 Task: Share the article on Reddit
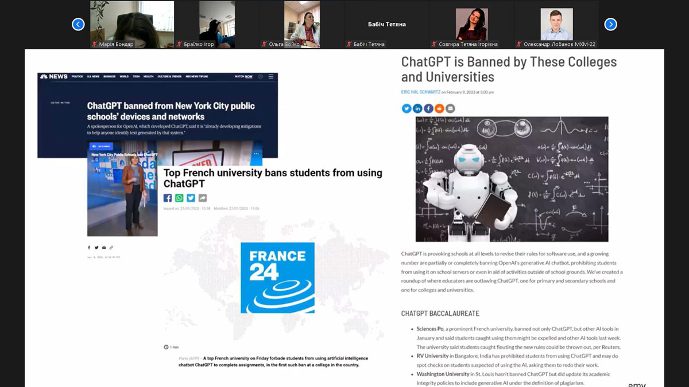[x=439, y=108]
